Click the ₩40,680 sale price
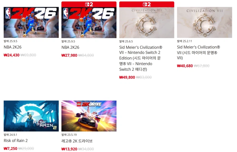Image resolution: width=237 pixels, height=152 pixels. click(x=185, y=66)
